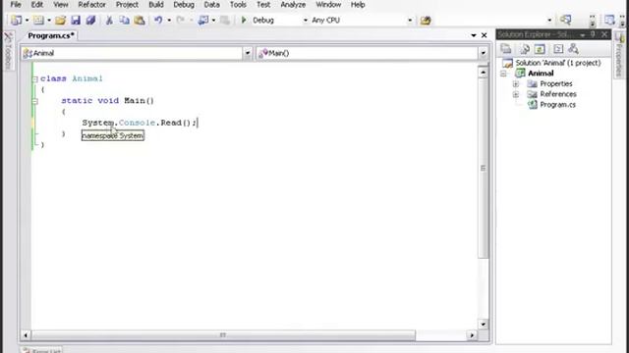
Task: Open the active files dropdown beside editor close
Action: (474, 35)
